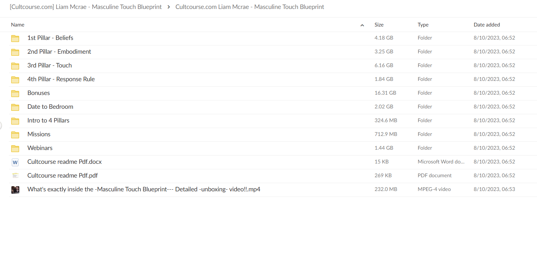Open the Missions folder name
The height and width of the screenshot is (255, 537).
coord(39,134)
